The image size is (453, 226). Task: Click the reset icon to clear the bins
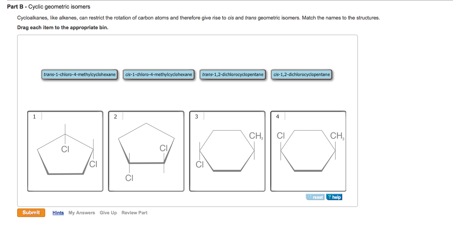point(316,197)
